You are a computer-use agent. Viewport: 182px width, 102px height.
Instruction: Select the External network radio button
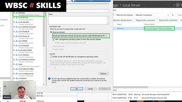click(x=51, y=32)
